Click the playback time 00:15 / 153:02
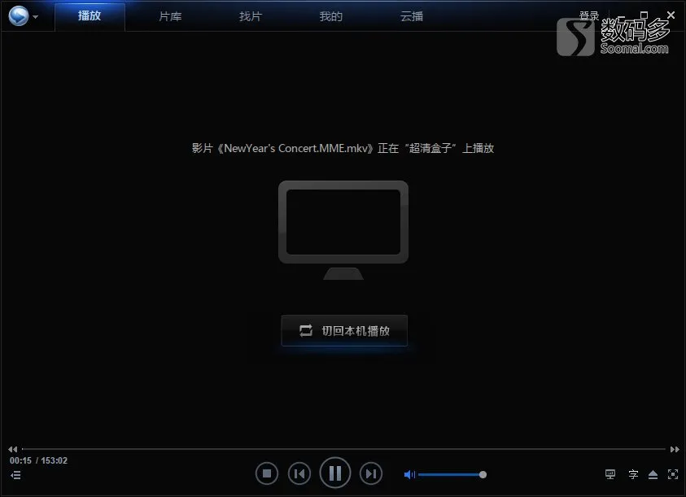Viewport: 686px width, 497px height. click(38, 460)
